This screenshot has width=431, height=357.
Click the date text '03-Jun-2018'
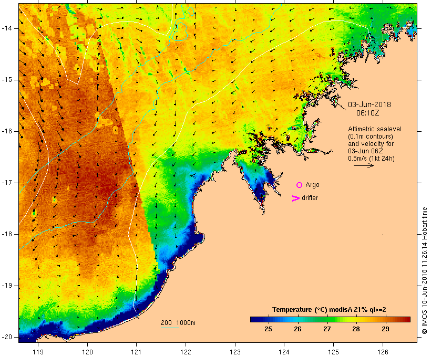click(x=370, y=104)
